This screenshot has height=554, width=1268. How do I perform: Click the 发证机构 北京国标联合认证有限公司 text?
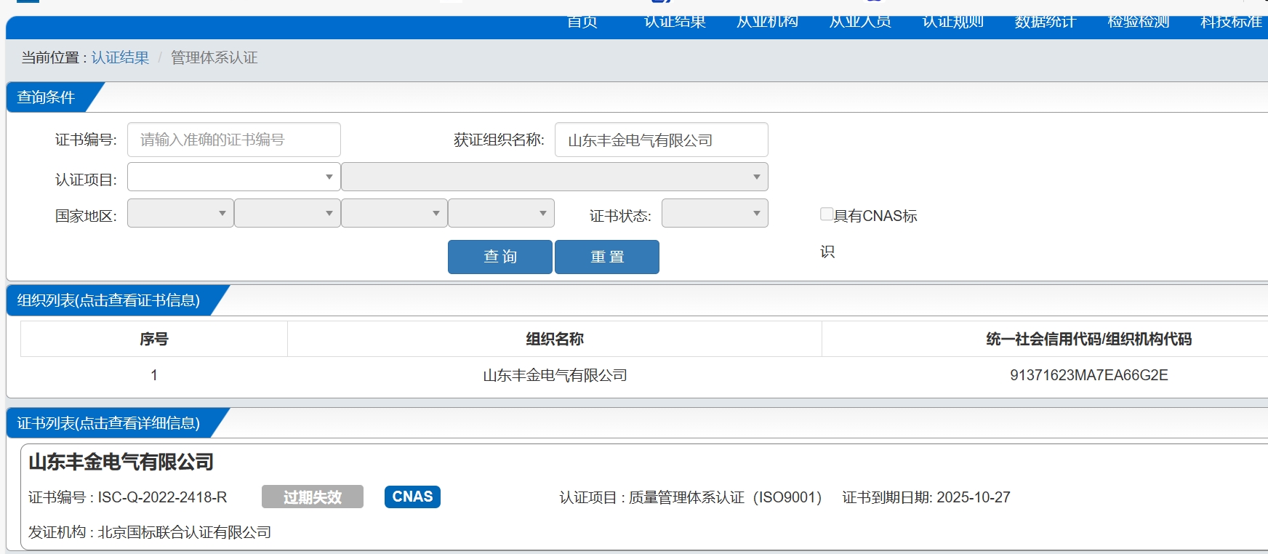coord(150,532)
